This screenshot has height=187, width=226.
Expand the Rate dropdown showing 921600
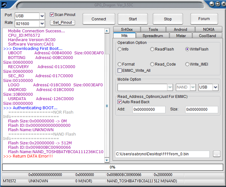coord(42,24)
